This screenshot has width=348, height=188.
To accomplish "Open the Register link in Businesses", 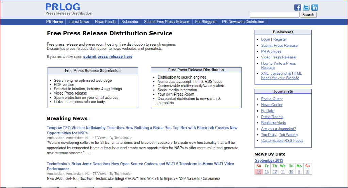I will click(280, 39).
